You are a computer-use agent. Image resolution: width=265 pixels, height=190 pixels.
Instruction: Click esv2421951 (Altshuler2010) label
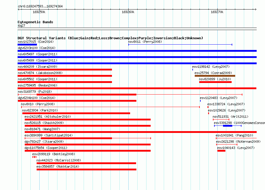48,117
